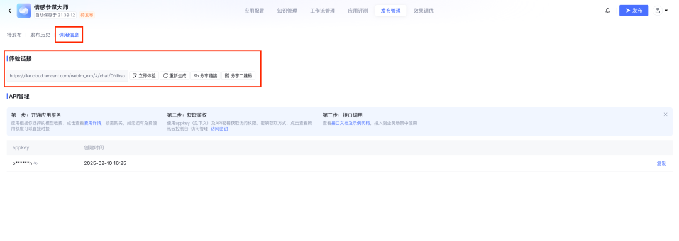The width and height of the screenshot is (679, 241).
Task: Click the 分享链接 button
Action: click(206, 75)
